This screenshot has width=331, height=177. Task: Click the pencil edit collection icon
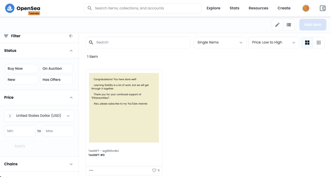point(277,25)
